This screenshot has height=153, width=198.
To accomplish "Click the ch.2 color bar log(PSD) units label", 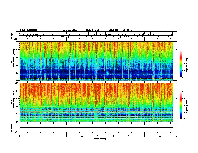I will click(187, 106).
